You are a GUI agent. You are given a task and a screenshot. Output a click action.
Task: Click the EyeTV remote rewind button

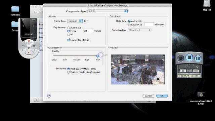pos(23,46)
